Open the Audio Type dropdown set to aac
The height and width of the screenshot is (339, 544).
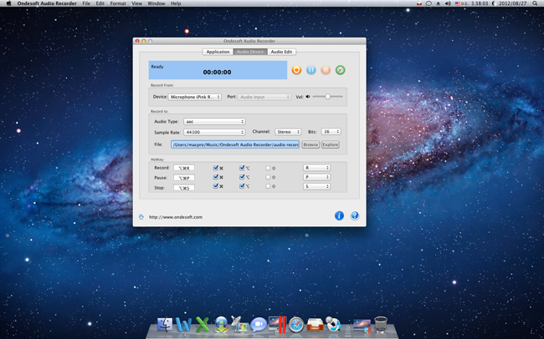[x=214, y=122]
